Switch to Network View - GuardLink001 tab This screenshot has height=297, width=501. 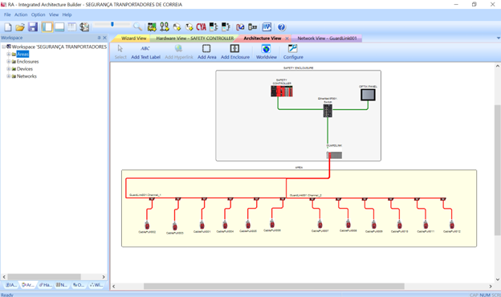coord(327,39)
